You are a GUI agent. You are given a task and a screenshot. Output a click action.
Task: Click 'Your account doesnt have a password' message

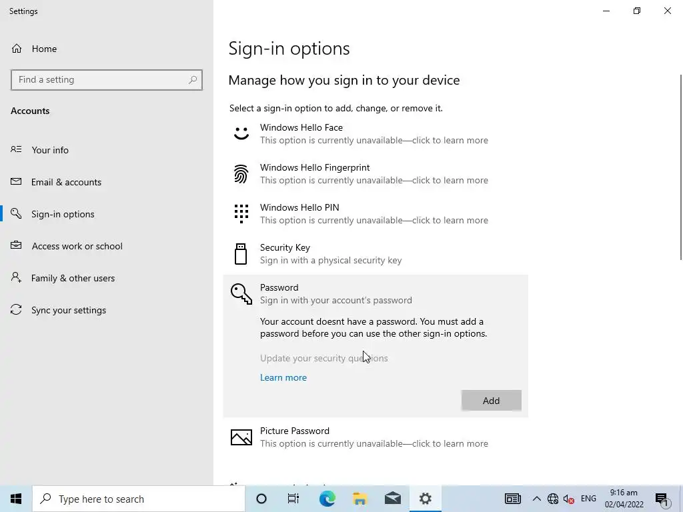374,327
